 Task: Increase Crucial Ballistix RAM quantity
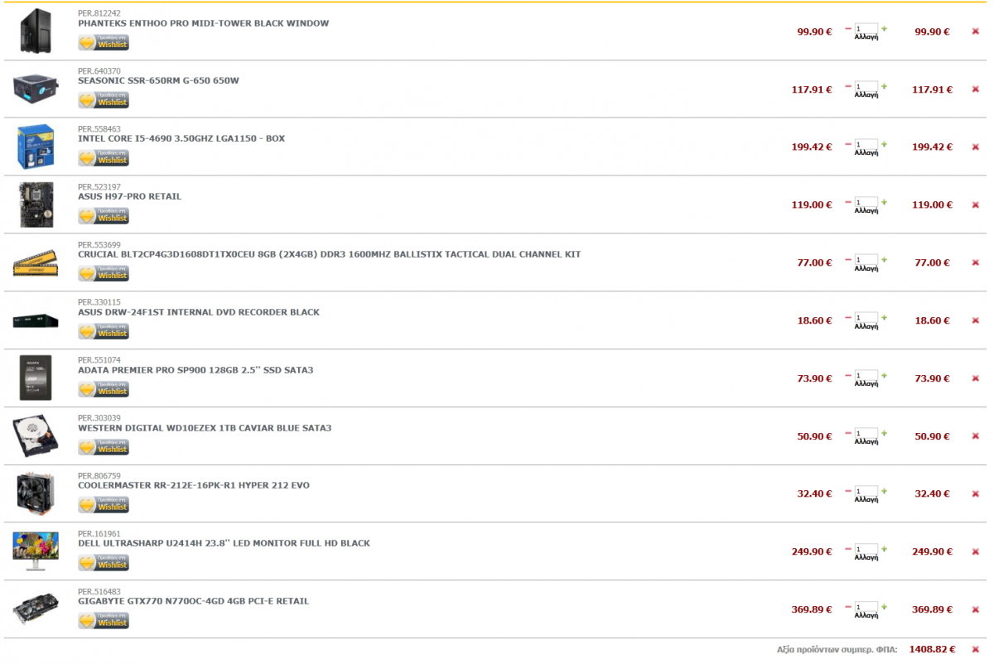pos(884,260)
